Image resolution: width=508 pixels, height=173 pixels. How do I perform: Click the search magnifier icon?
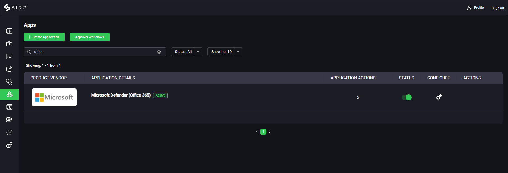tap(29, 52)
